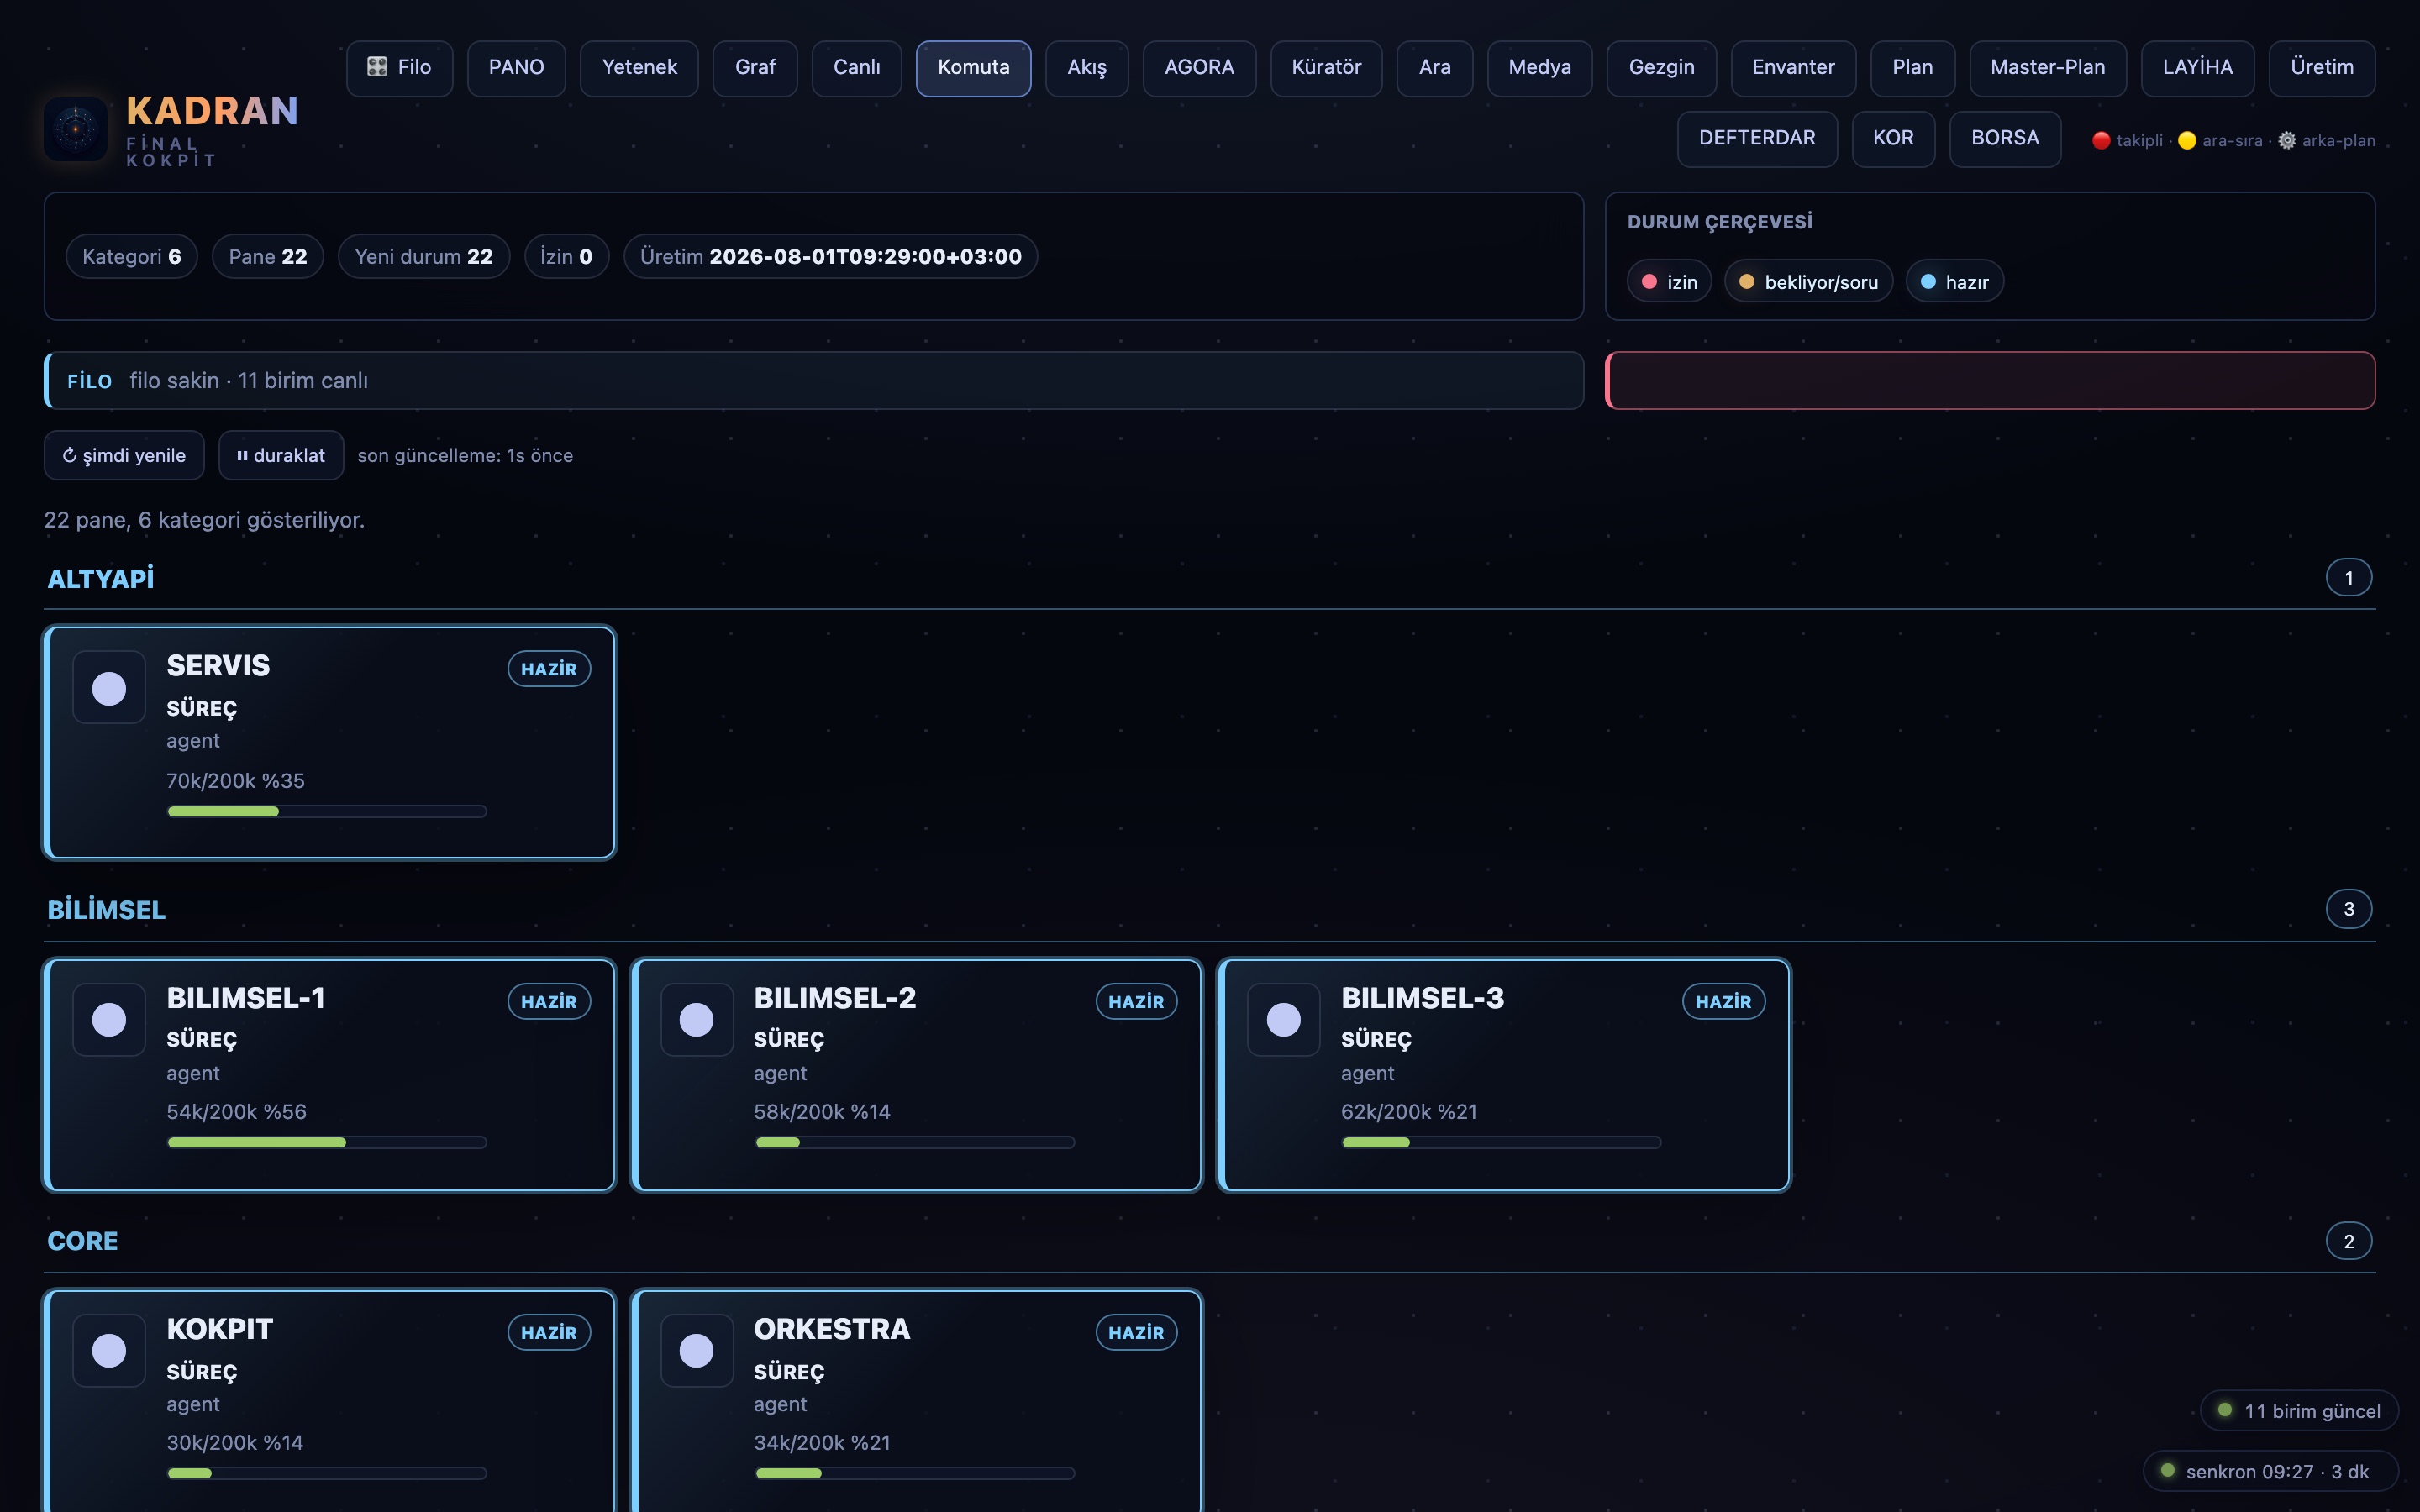Click the SERVIS card status circle icon
Screen dimensions: 2420x1512
tap(109, 688)
